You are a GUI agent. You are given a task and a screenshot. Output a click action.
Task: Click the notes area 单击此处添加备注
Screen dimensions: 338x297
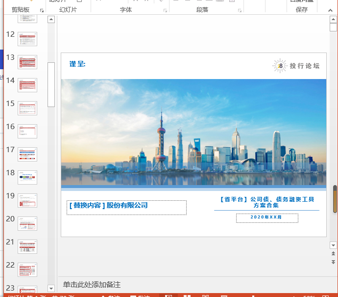(92, 285)
